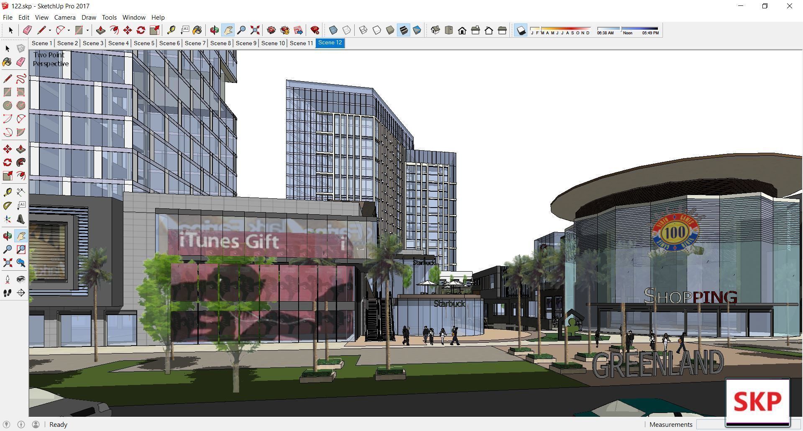Enable Wireframe face style
Screen dimensions: 803x431
363,30
